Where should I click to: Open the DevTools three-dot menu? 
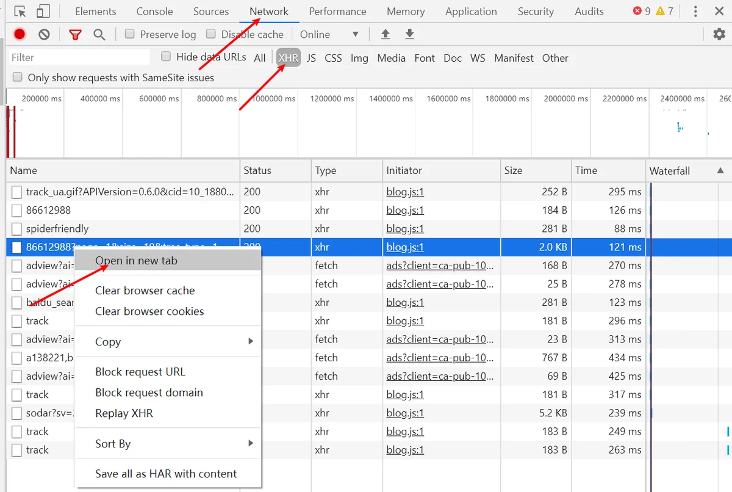pyautogui.click(x=696, y=12)
